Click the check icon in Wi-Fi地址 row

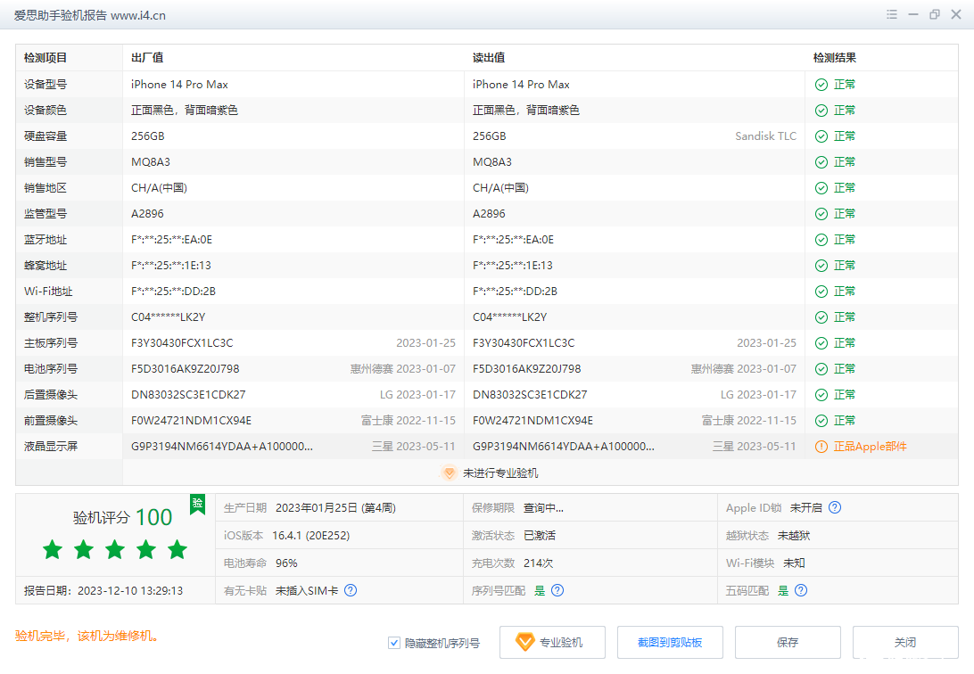tap(821, 292)
